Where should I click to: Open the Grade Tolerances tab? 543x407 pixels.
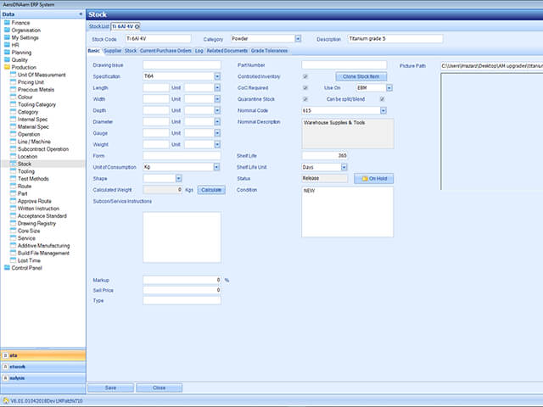pyautogui.click(x=269, y=51)
